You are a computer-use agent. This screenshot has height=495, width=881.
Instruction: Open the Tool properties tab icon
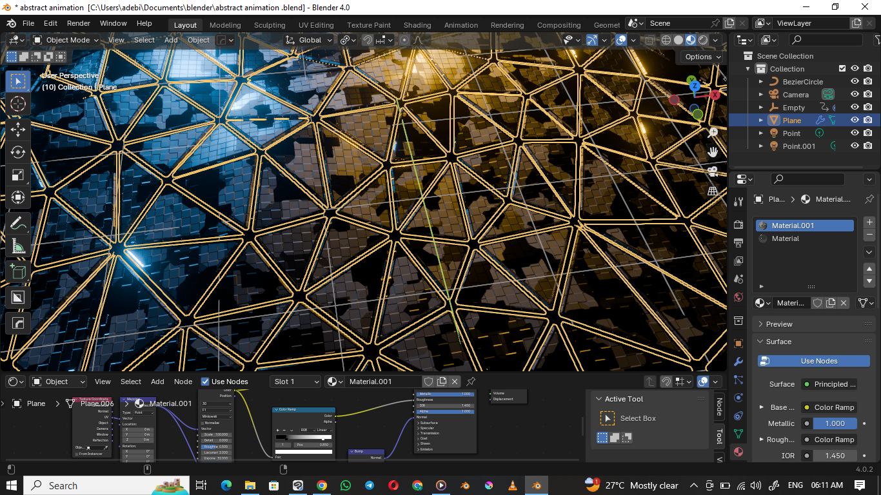click(x=738, y=202)
